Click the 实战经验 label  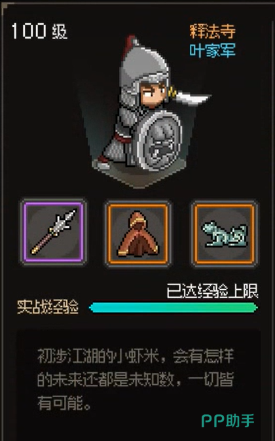48,307
